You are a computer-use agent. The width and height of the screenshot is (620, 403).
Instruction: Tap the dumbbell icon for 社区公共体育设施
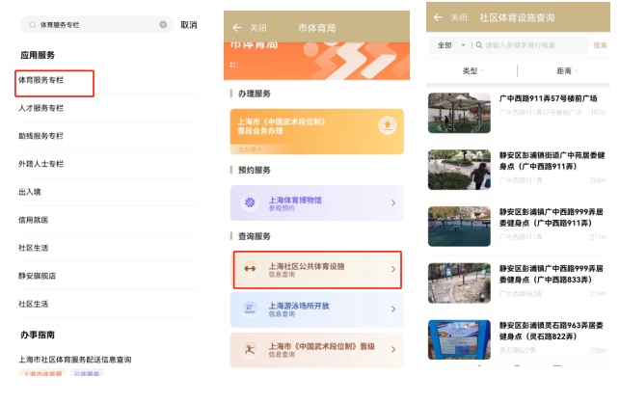point(251,269)
